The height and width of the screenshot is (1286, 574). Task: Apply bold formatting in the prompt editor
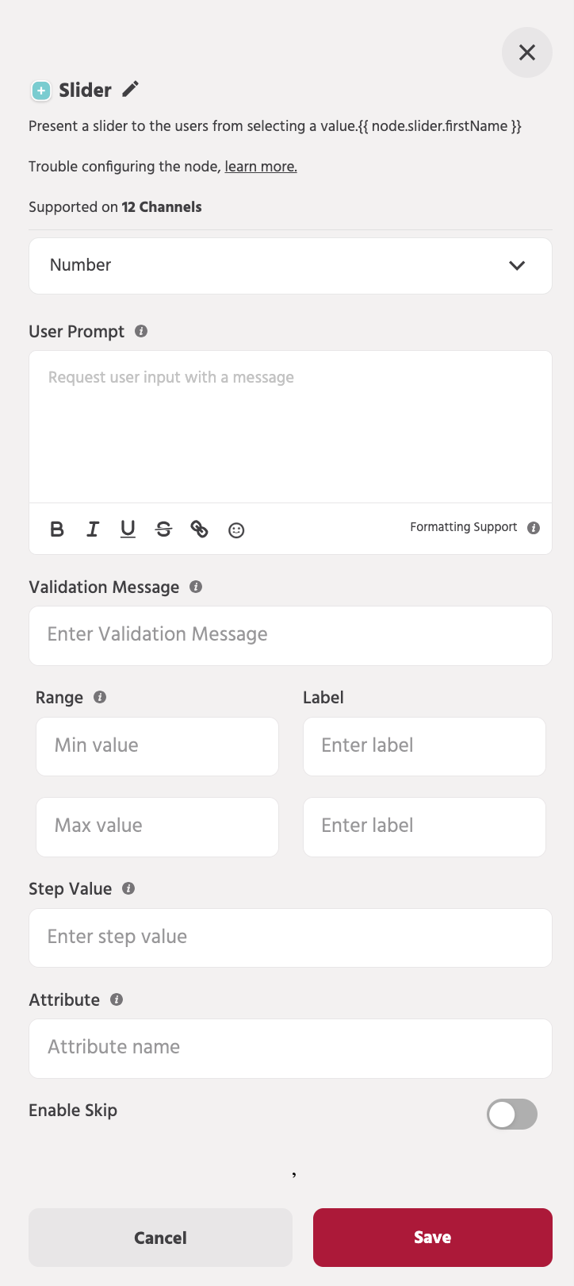[x=56, y=529]
